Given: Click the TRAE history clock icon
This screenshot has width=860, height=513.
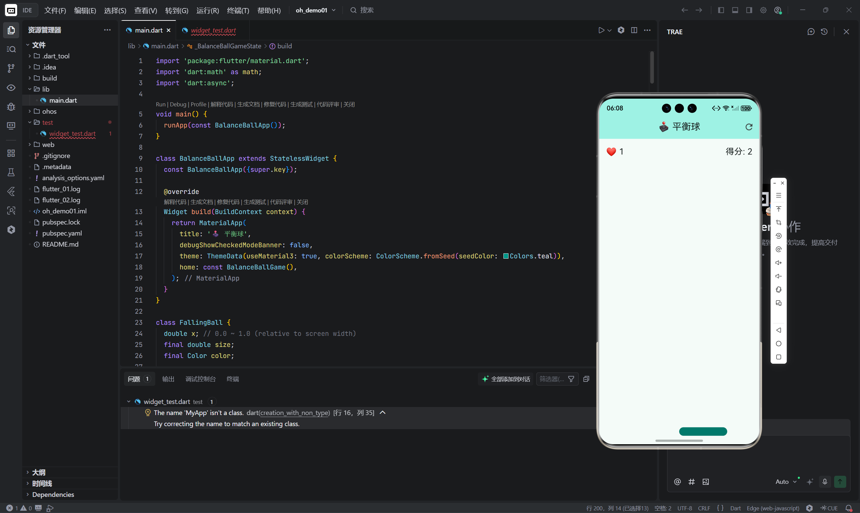Looking at the screenshot, I should point(824,32).
